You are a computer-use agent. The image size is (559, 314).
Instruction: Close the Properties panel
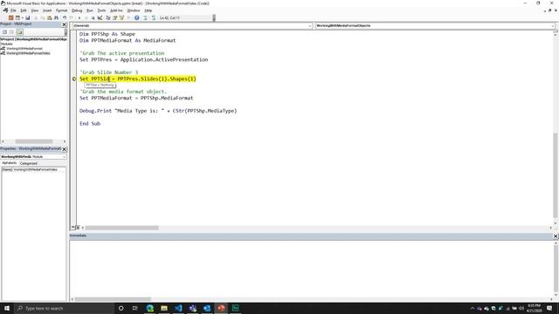pyautogui.click(x=64, y=149)
